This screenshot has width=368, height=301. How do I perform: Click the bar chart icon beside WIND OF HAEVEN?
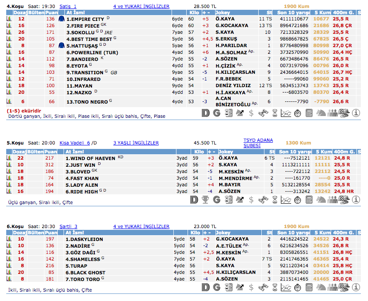point(8,158)
